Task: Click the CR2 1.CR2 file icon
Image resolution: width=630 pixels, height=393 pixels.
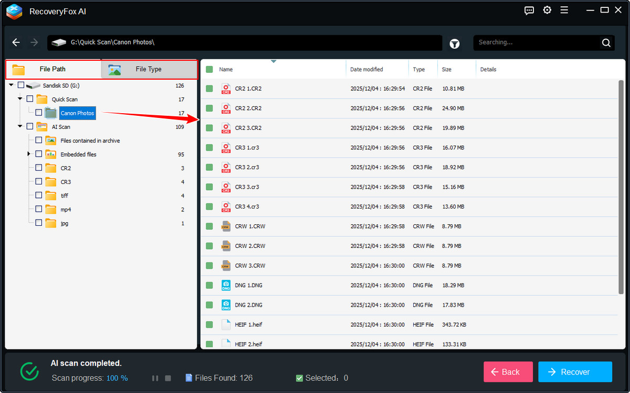Action: (x=226, y=89)
